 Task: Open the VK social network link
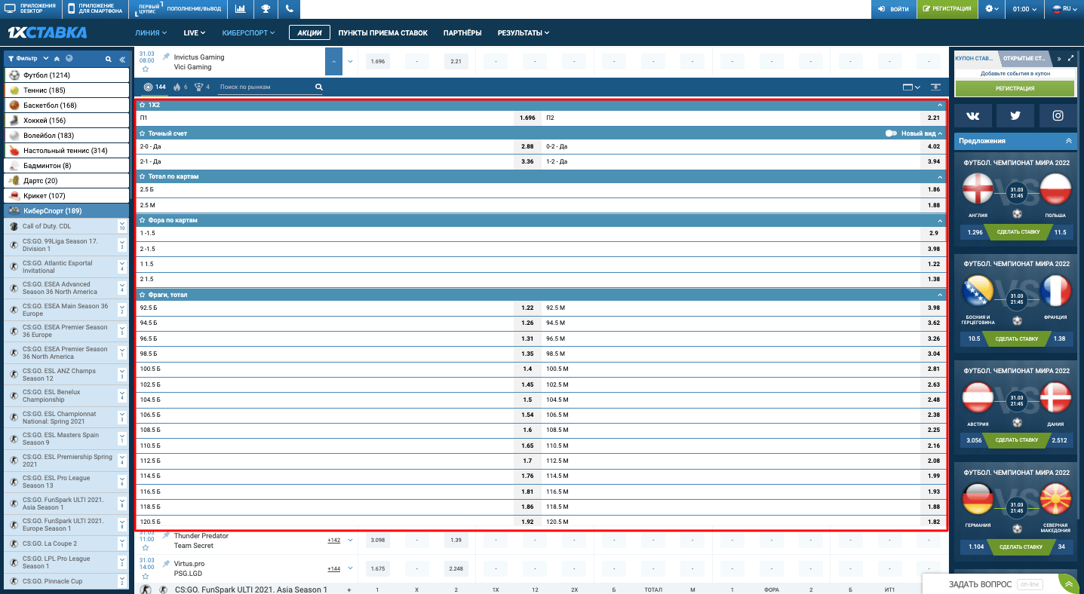click(x=972, y=115)
